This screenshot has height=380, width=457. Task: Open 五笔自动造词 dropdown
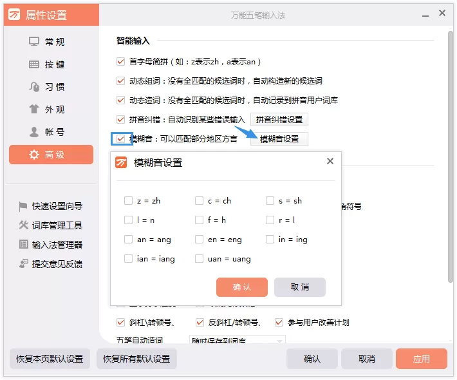238,340
